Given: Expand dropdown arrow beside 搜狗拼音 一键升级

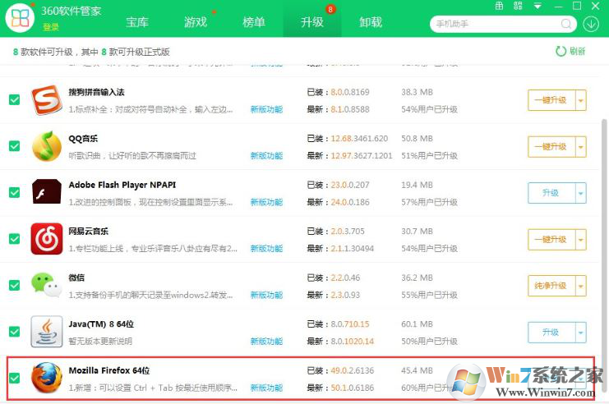Looking at the screenshot, I should [x=581, y=100].
